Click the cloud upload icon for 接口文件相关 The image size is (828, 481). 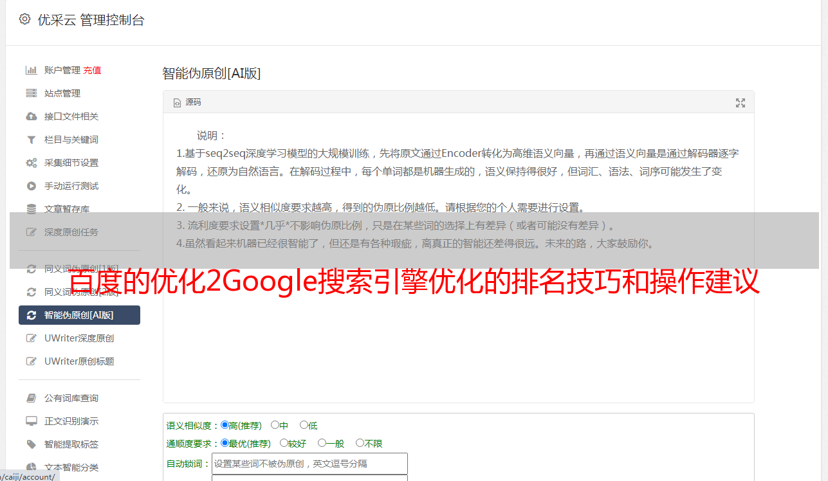pos(31,116)
